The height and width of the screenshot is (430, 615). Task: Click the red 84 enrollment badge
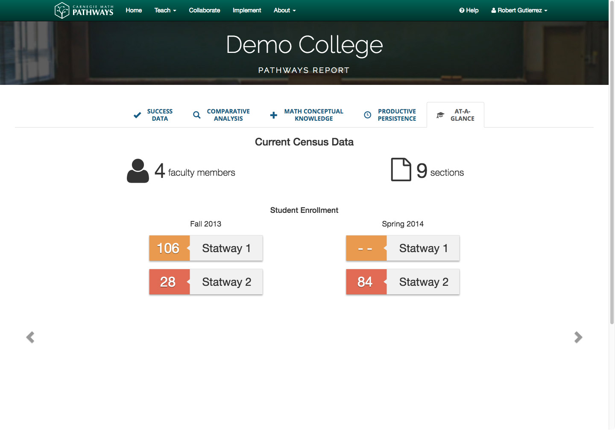tap(366, 282)
